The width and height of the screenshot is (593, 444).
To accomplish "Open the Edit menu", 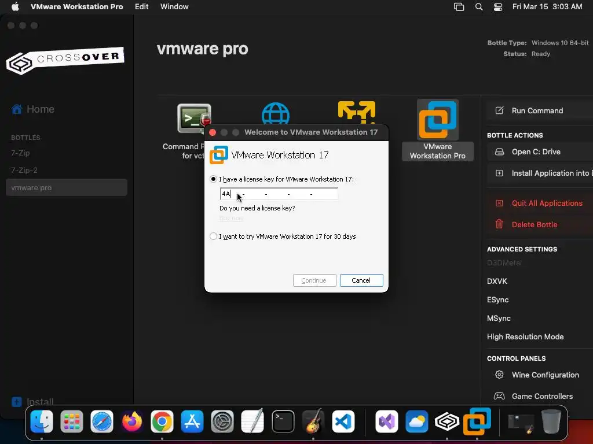I will (141, 7).
